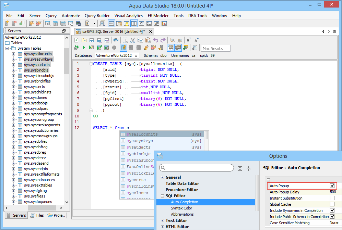Open the Query Builder menu
Screen dimensions: 342x230
pyautogui.click(x=97, y=16)
